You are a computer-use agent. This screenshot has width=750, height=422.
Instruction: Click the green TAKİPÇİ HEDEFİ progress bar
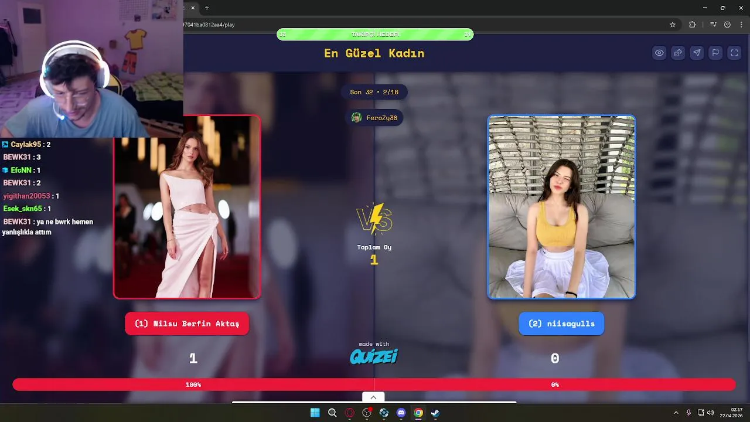click(375, 35)
